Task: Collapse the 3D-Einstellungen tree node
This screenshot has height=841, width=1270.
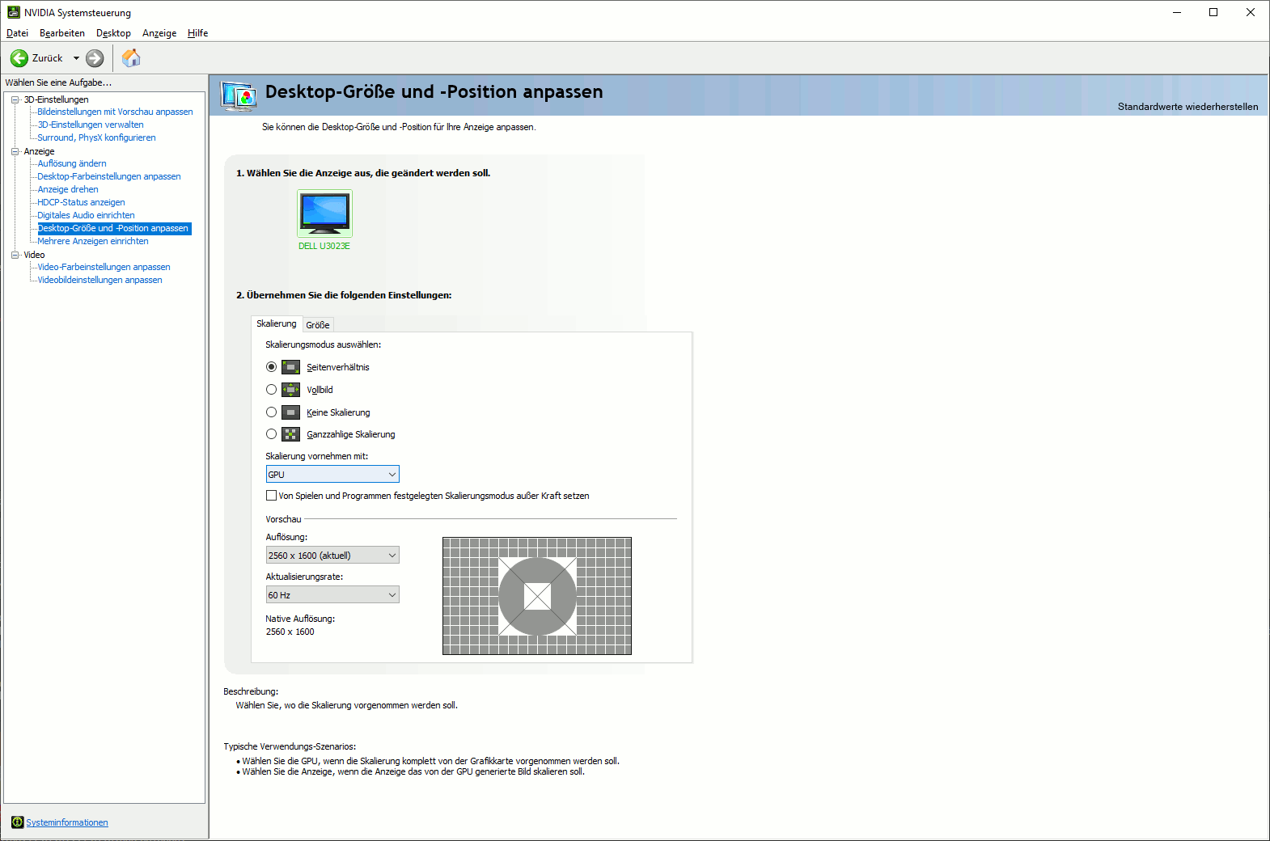Action: (x=15, y=99)
